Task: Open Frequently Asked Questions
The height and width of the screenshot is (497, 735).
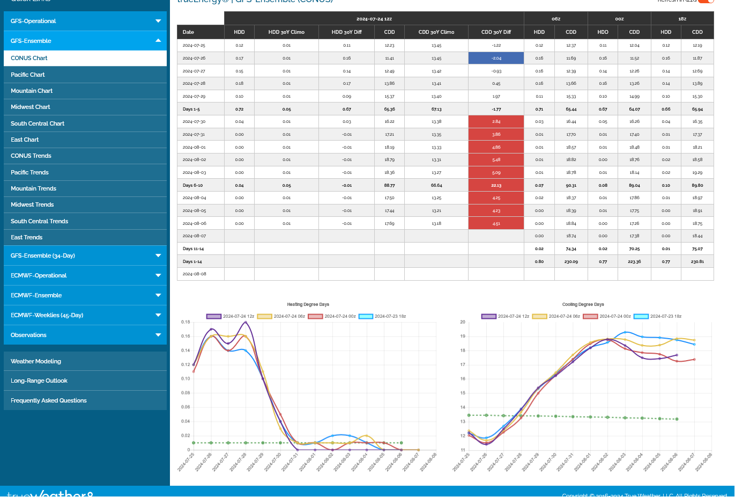Action: pos(85,400)
